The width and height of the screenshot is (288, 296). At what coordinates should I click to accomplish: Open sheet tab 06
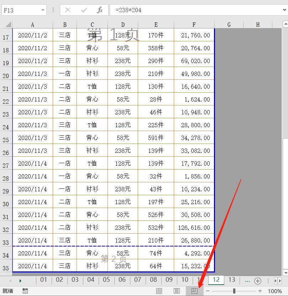[x=122, y=280]
